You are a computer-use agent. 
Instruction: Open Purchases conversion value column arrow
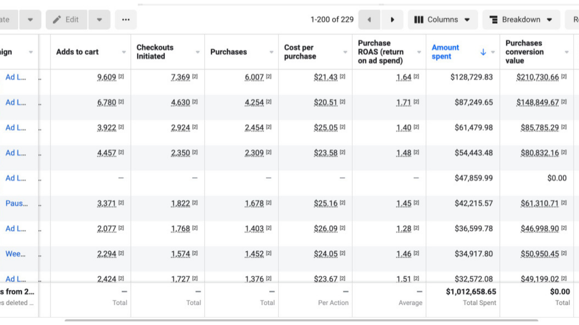pos(567,52)
